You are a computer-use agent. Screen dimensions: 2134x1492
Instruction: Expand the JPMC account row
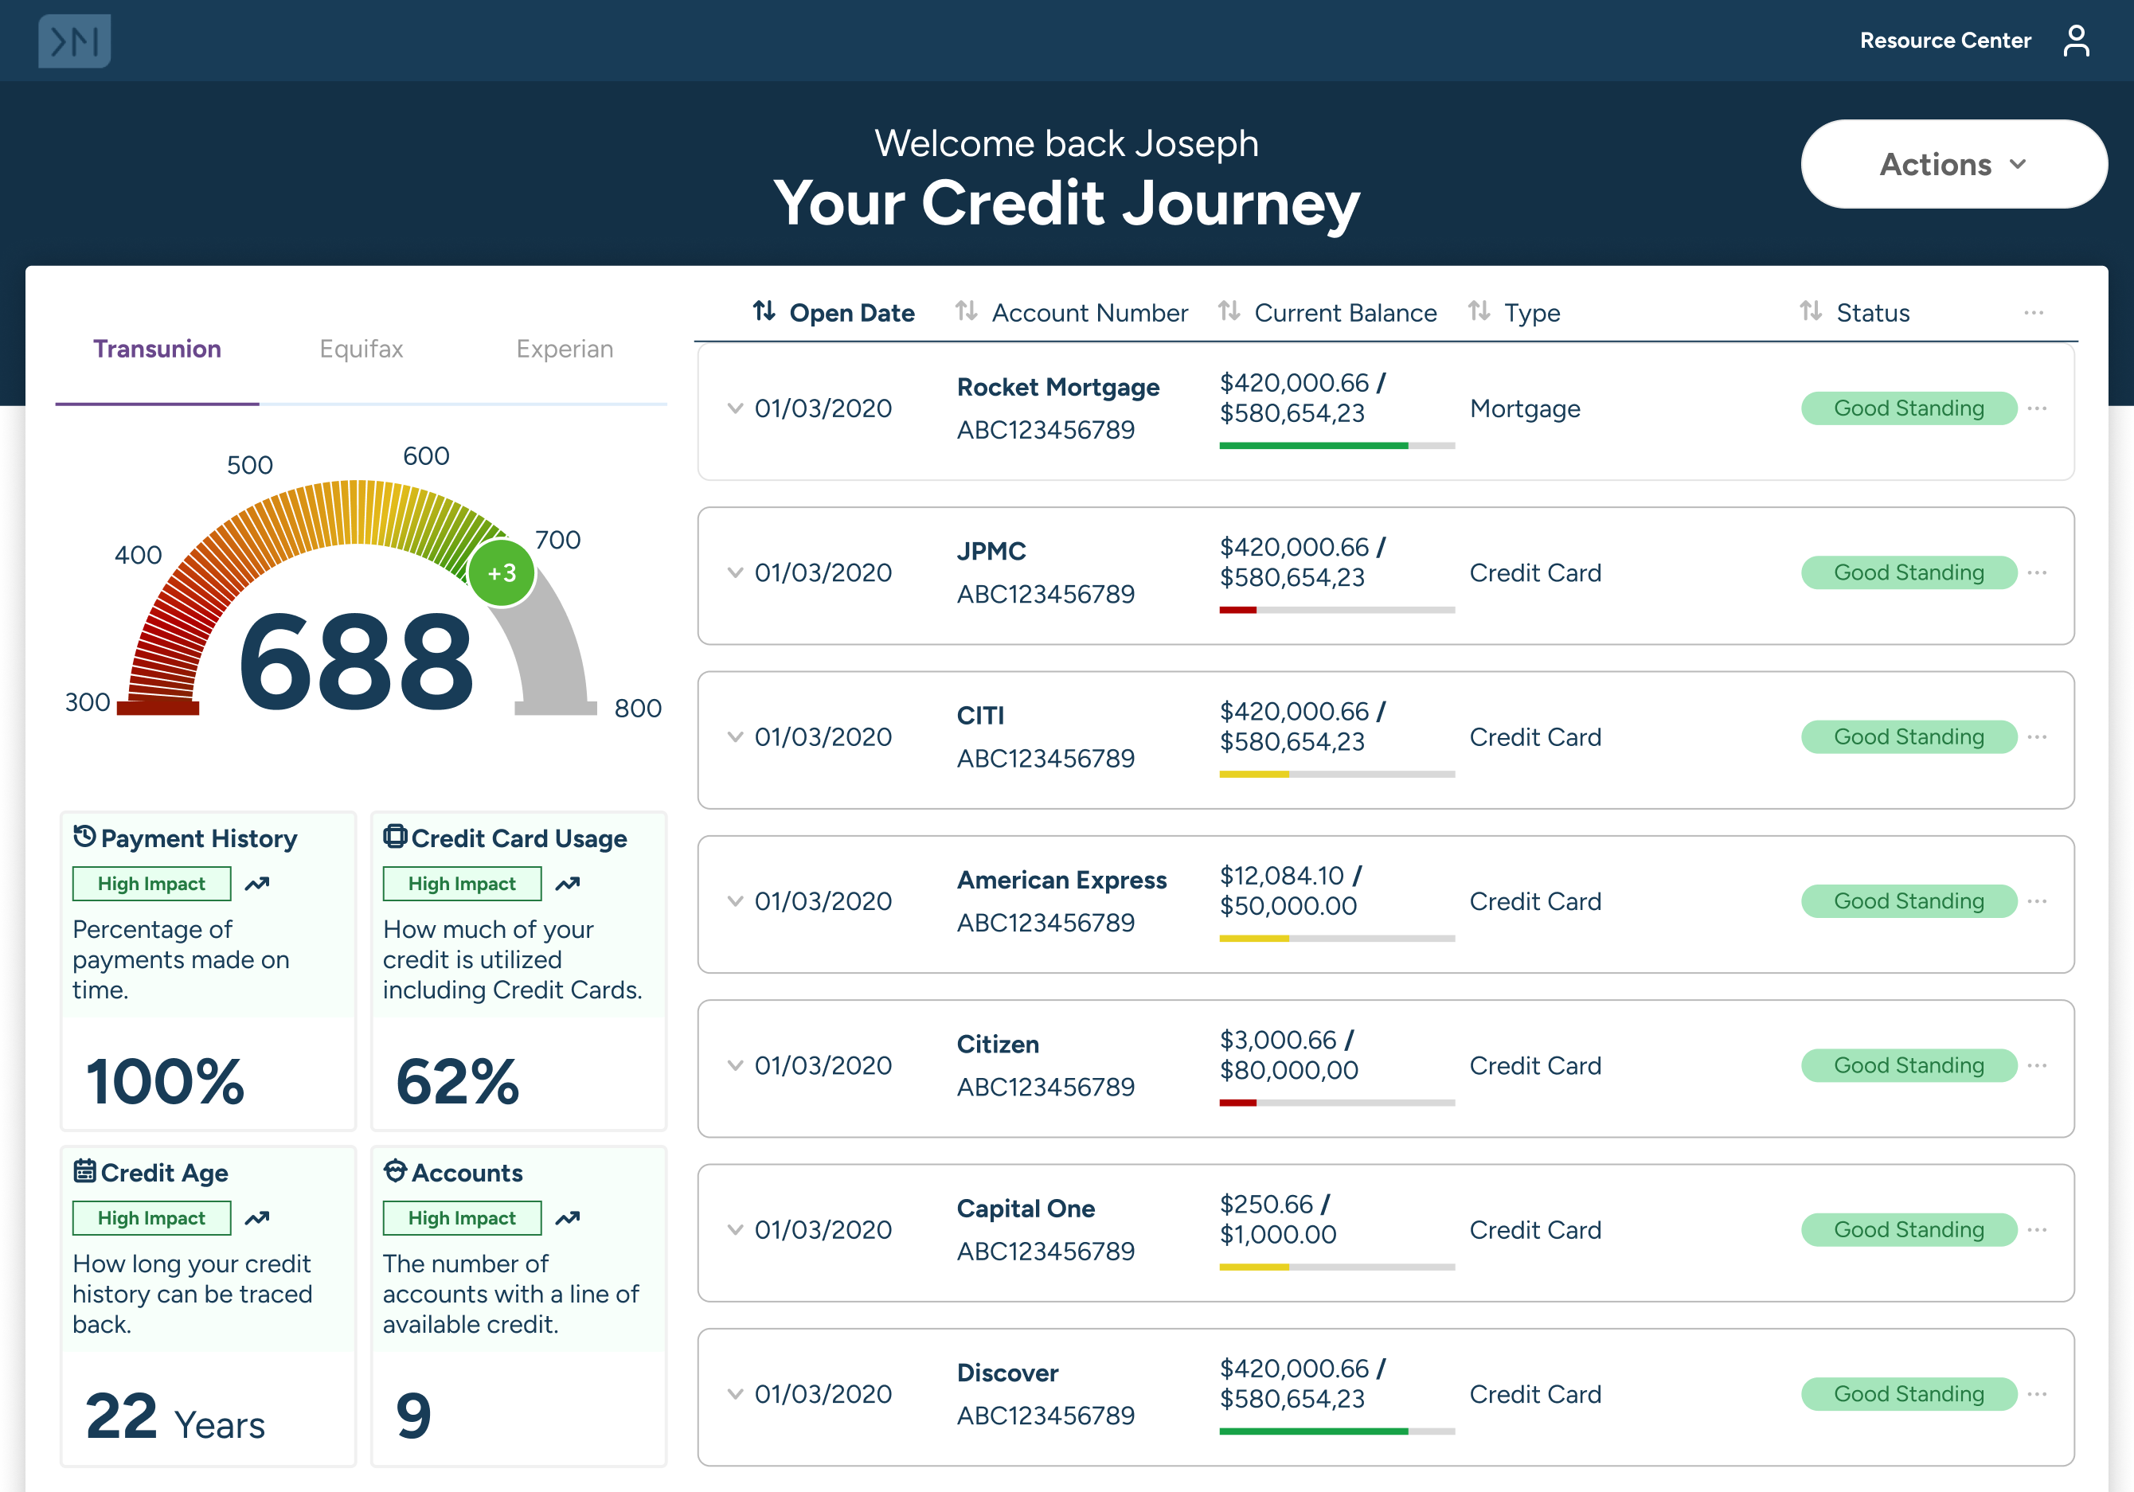(735, 572)
